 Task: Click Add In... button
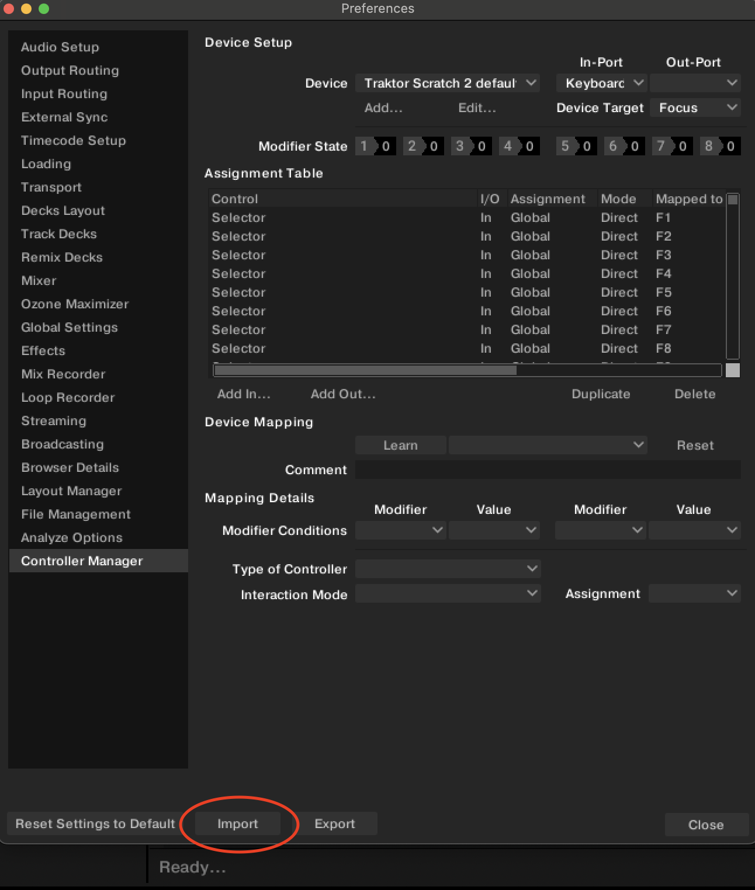(244, 394)
